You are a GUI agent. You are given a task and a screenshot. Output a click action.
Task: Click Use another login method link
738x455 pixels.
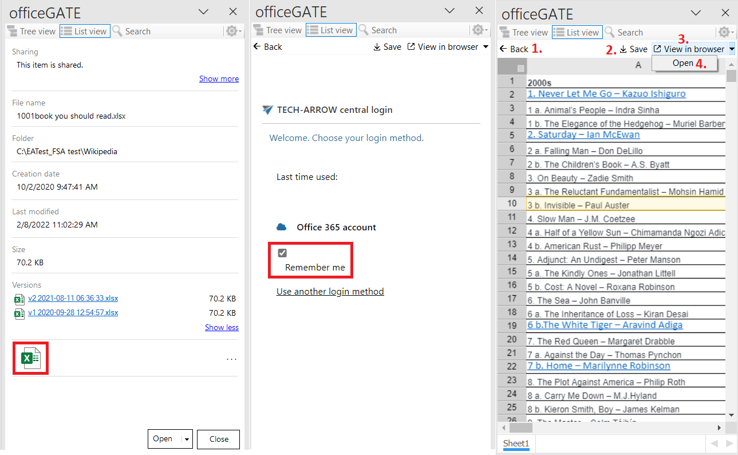pyautogui.click(x=330, y=291)
